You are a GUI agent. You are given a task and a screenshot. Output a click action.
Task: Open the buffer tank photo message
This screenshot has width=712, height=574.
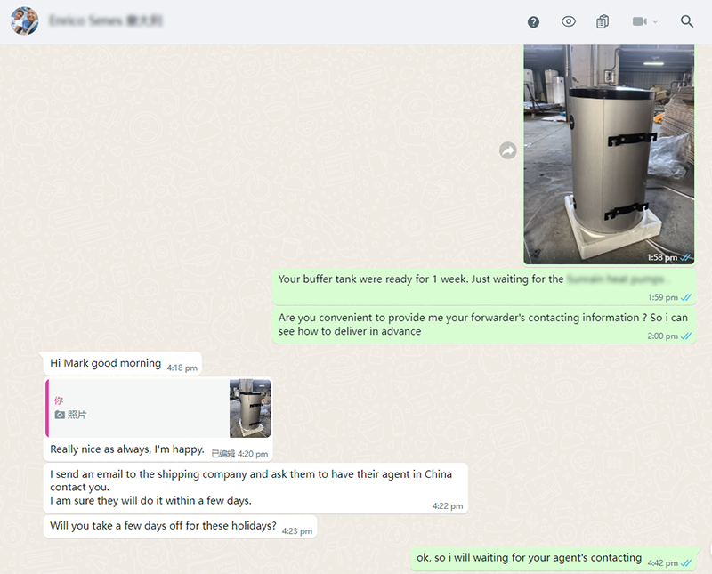pos(609,154)
